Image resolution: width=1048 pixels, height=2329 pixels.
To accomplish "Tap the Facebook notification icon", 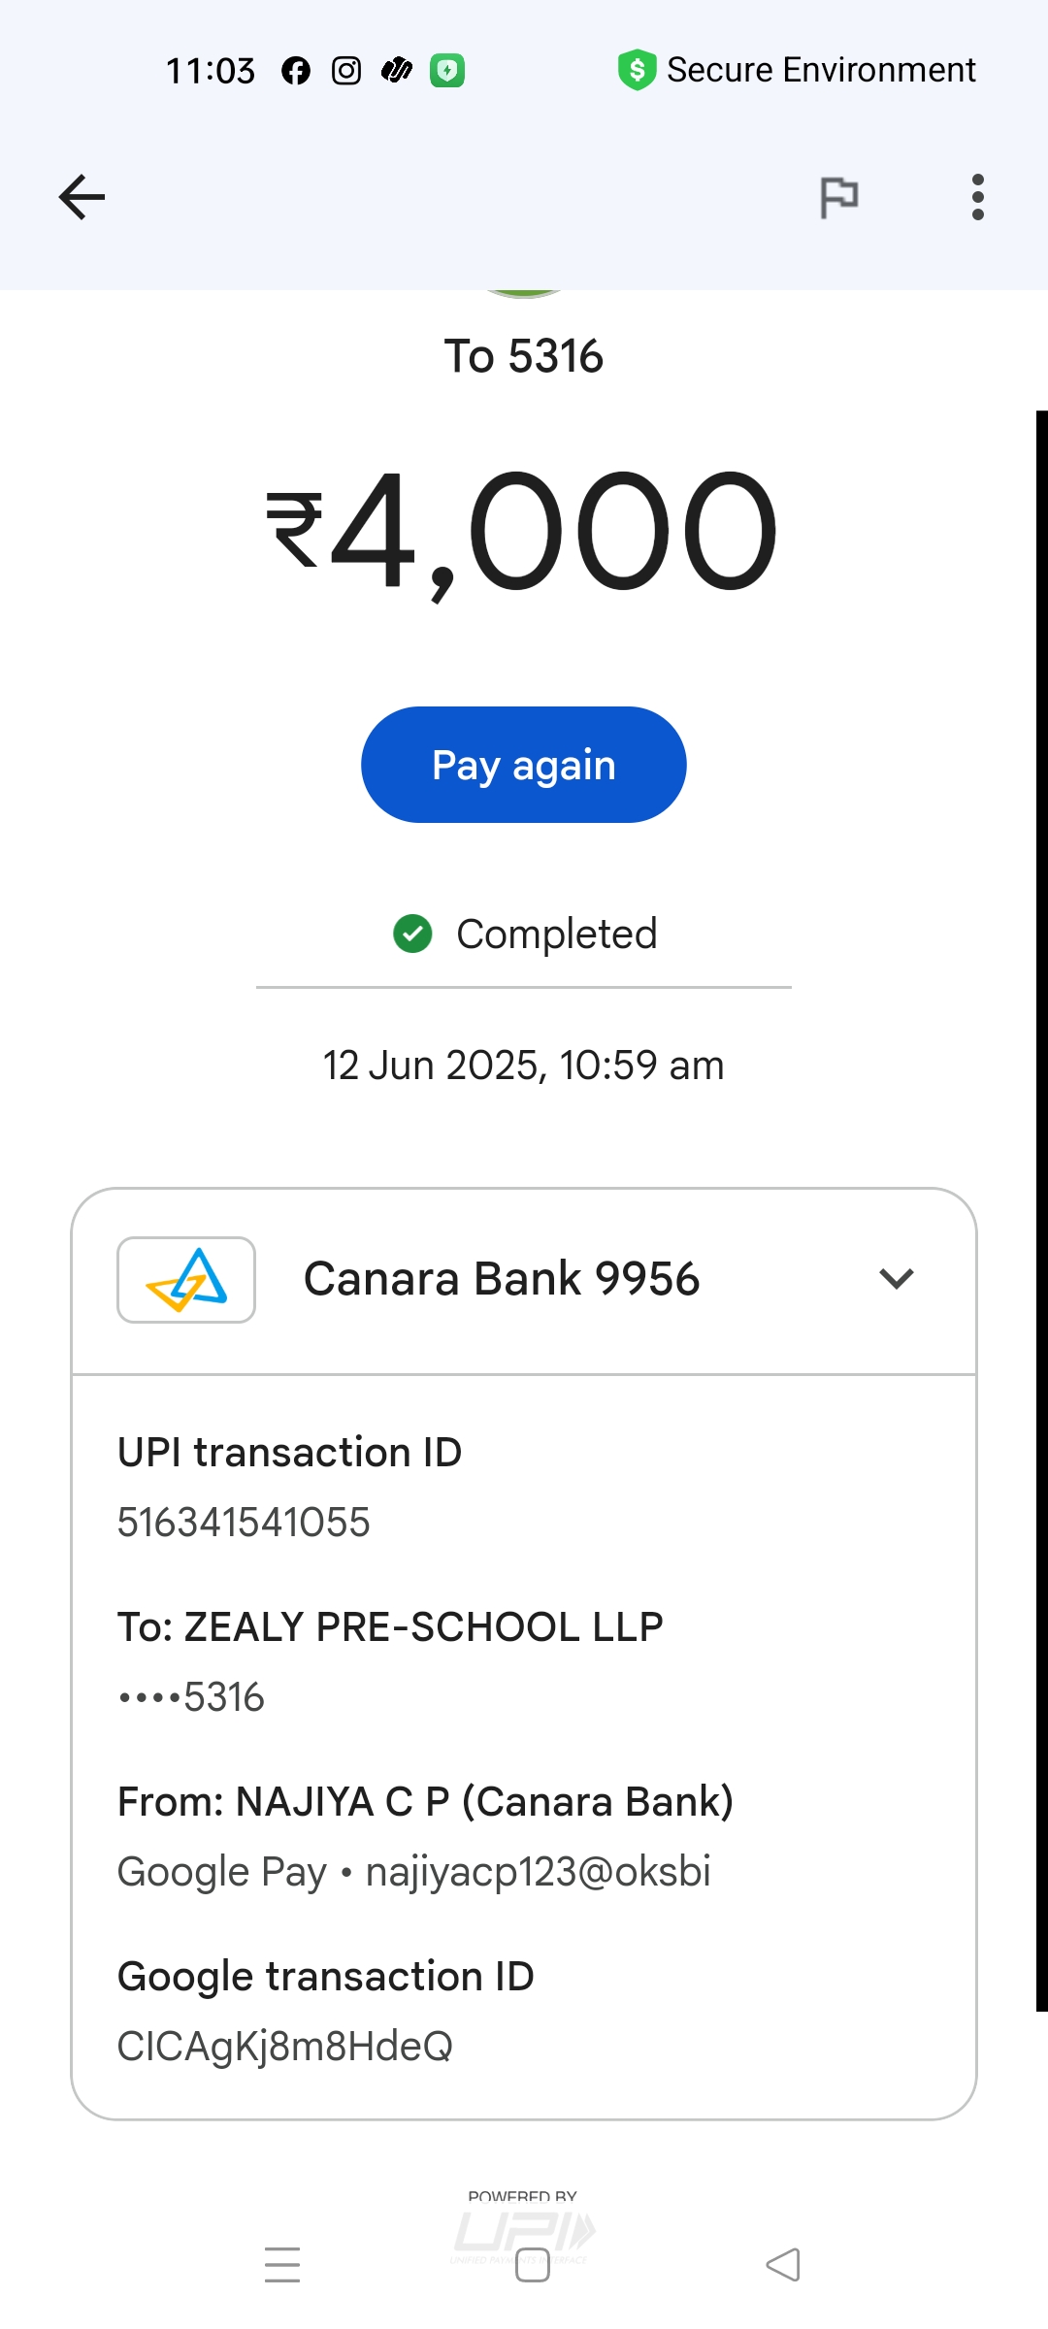I will pos(296,71).
